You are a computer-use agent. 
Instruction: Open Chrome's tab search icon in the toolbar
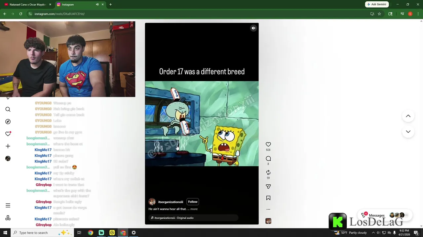pyautogui.click(x=390, y=14)
